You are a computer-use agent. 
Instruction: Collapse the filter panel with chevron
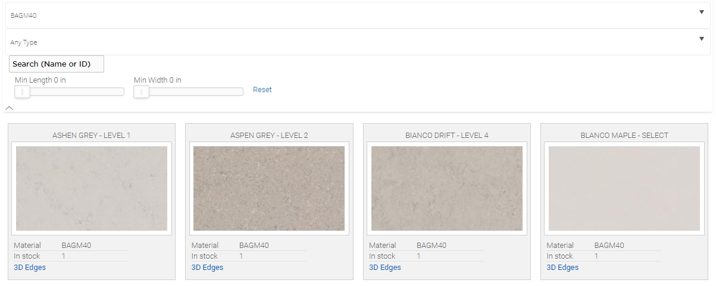(x=9, y=108)
